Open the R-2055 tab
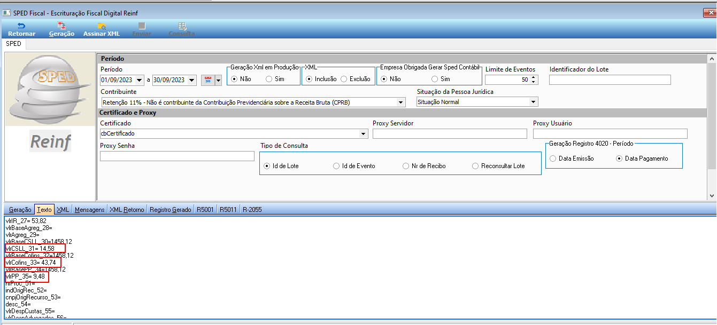Viewport: 717px width, 325px height. tap(252, 210)
